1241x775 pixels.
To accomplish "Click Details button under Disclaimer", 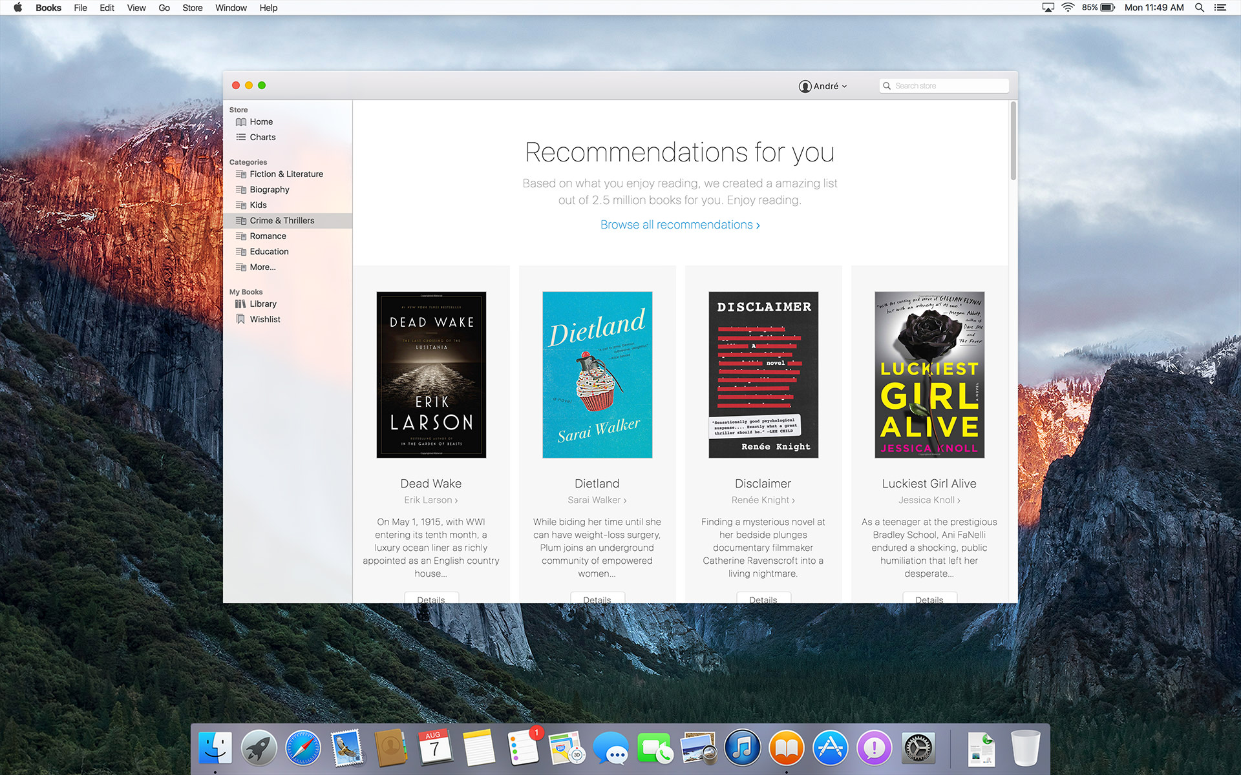I will pyautogui.click(x=763, y=598).
